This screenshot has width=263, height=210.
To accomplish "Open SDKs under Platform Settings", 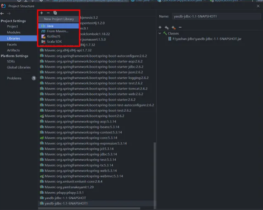I will point(11,61).
